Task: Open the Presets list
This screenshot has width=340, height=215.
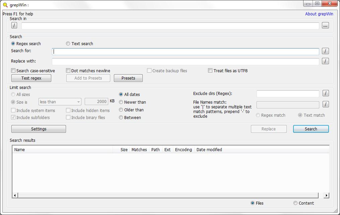Action: pos(128,78)
